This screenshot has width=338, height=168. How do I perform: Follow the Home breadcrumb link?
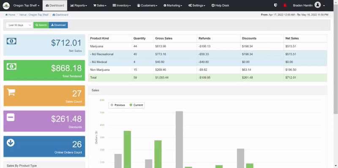click(x=10, y=15)
